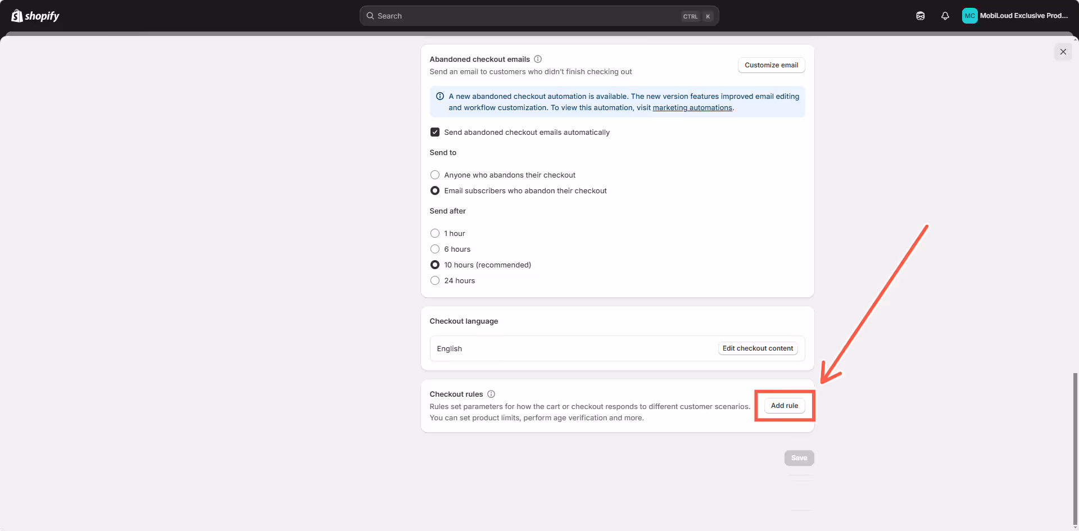Click the English language row text
This screenshot has width=1079, height=531.
tap(449, 349)
